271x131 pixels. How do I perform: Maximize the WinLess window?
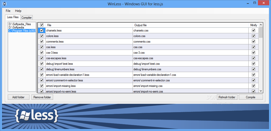point(255,3)
